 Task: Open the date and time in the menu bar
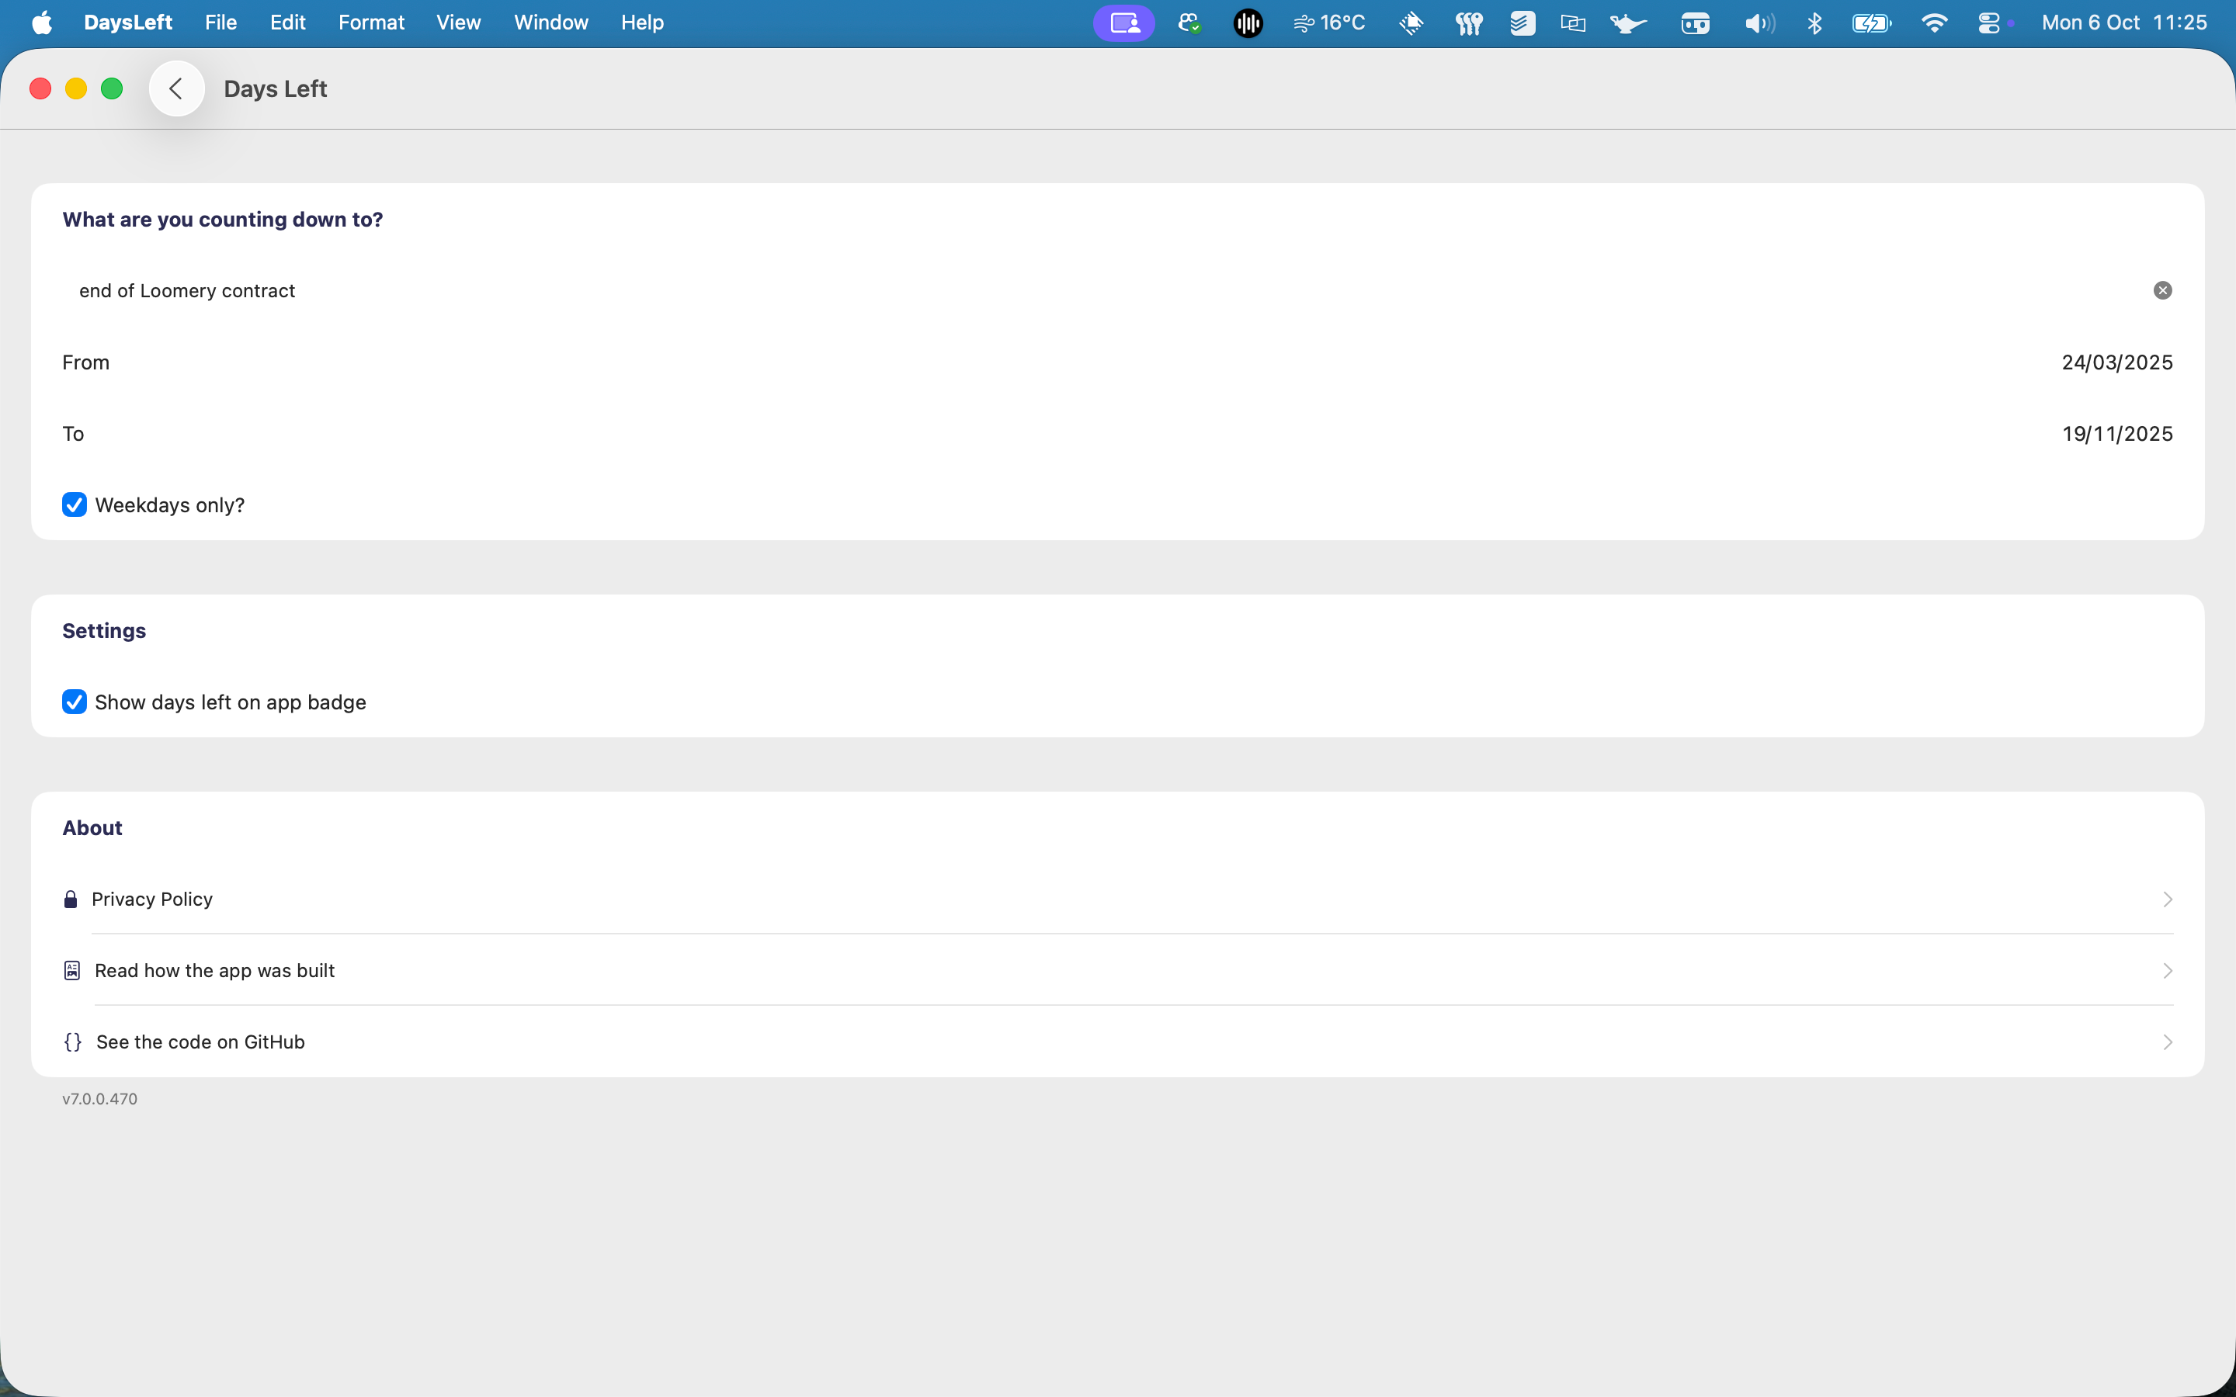tap(2124, 23)
